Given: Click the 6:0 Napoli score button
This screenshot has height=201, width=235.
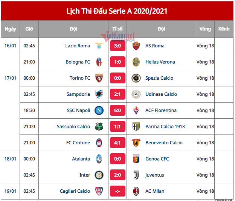Looking at the screenshot, I should point(117,110).
